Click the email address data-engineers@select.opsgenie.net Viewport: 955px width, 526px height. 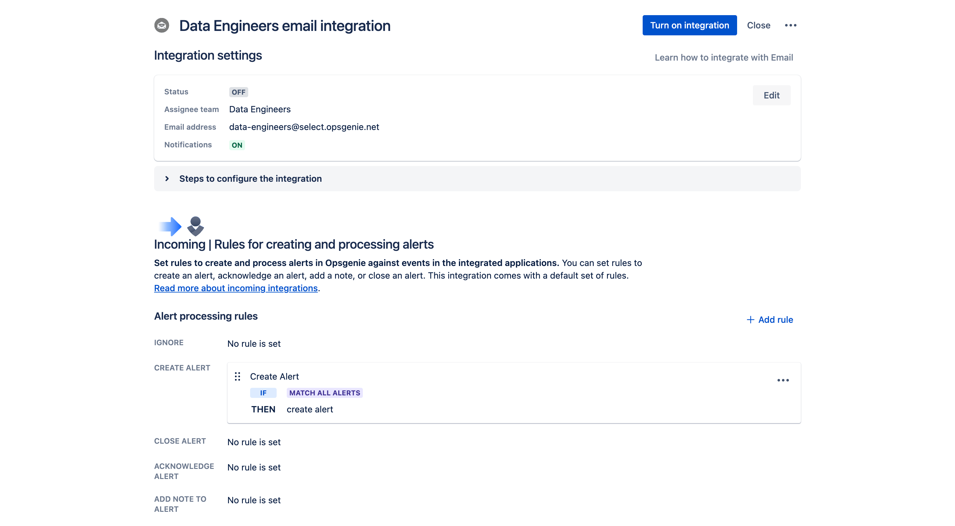click(304, 127)
